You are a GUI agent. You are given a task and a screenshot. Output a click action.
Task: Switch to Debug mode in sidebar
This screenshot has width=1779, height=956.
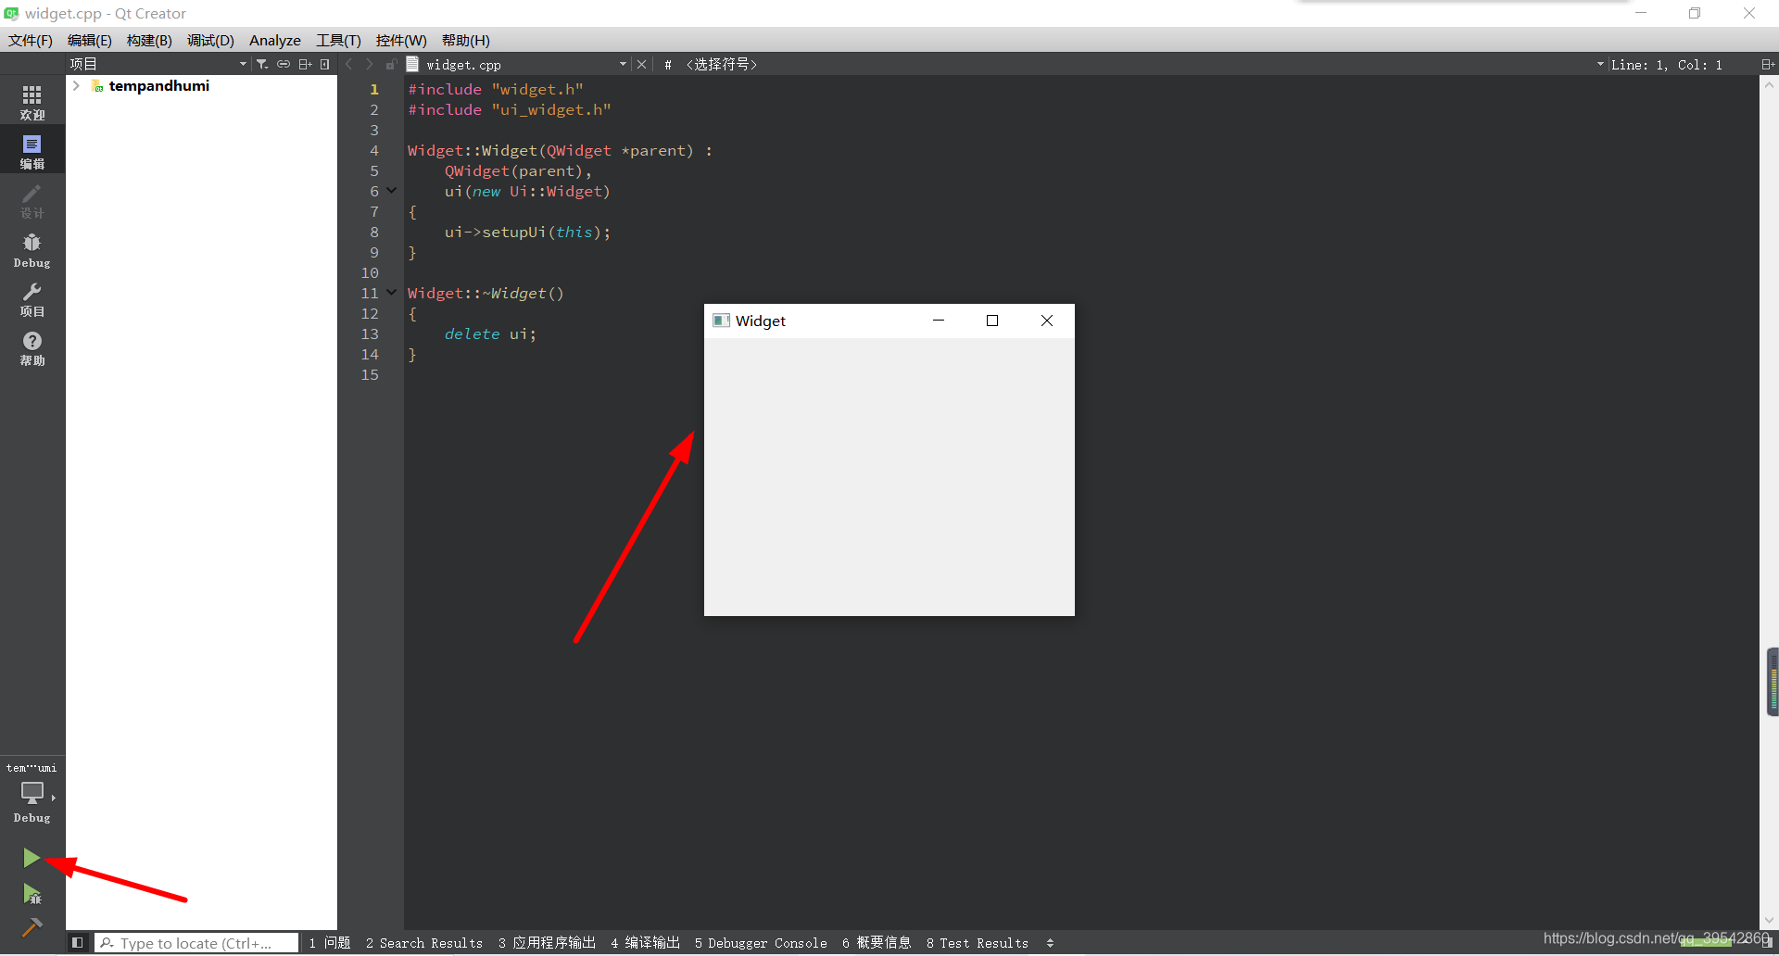click(32, 250)
